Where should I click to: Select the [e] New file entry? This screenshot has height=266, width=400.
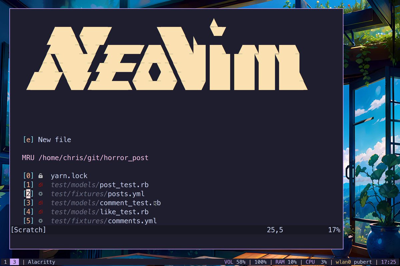click(x=47, y=140)
